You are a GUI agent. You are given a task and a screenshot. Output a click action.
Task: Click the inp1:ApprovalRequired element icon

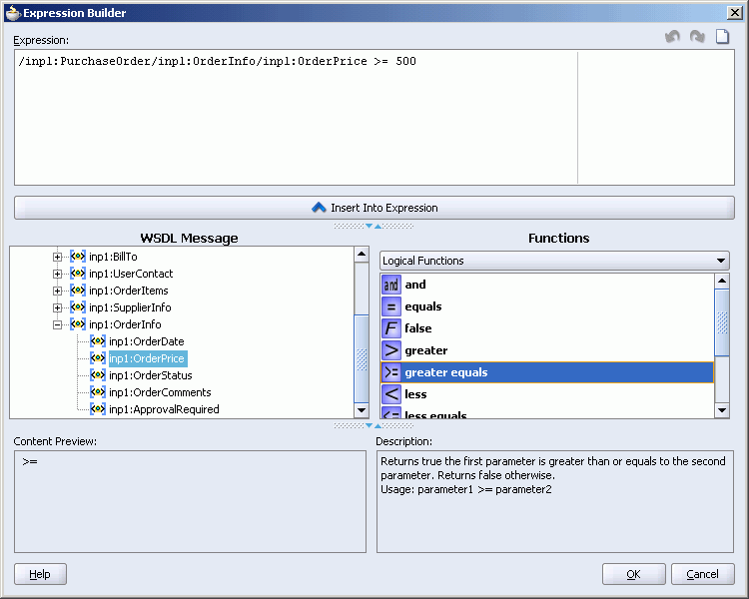(98, 409)
